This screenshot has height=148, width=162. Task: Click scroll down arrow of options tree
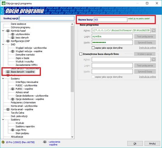pyautogui.click(x=72, y=137)
